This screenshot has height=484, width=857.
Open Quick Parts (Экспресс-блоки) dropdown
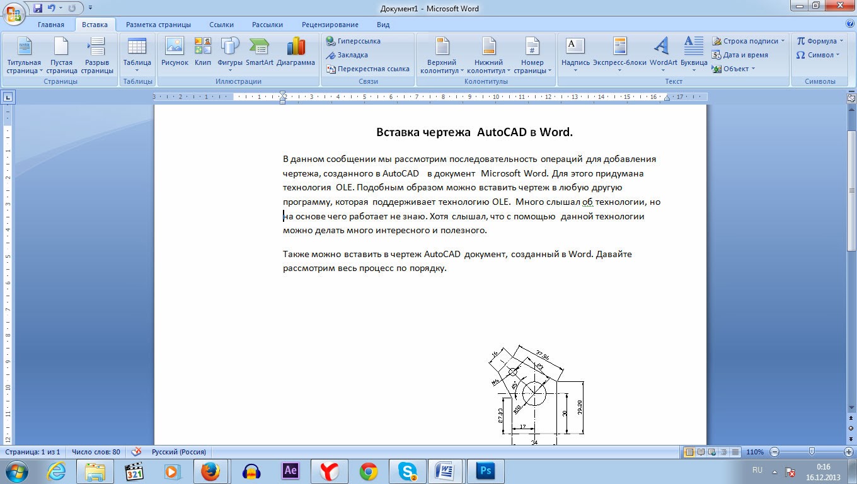(x=619, y=55)
